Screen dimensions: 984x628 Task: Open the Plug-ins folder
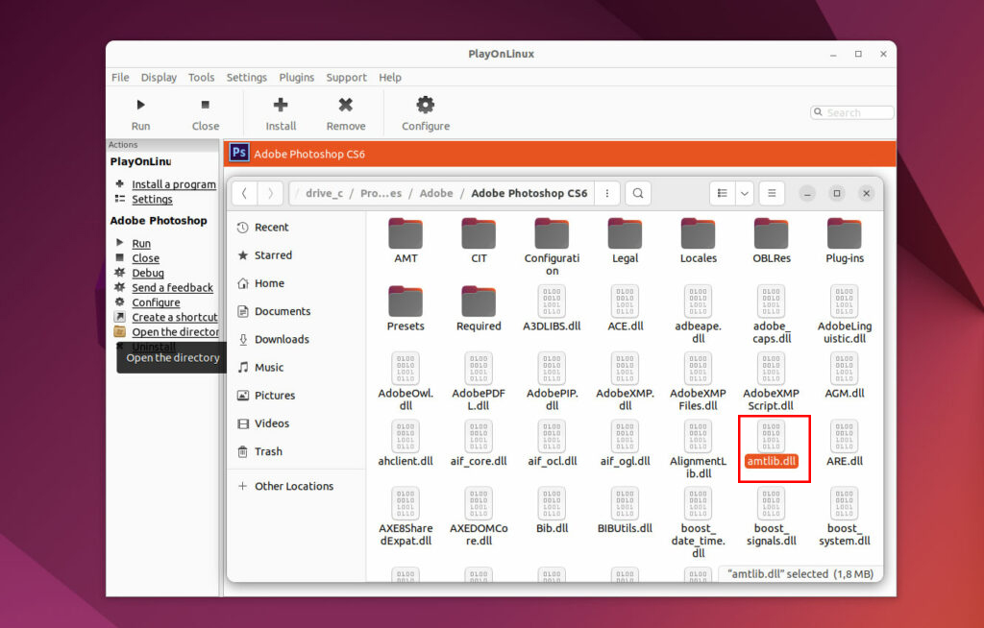click(844, 234)
